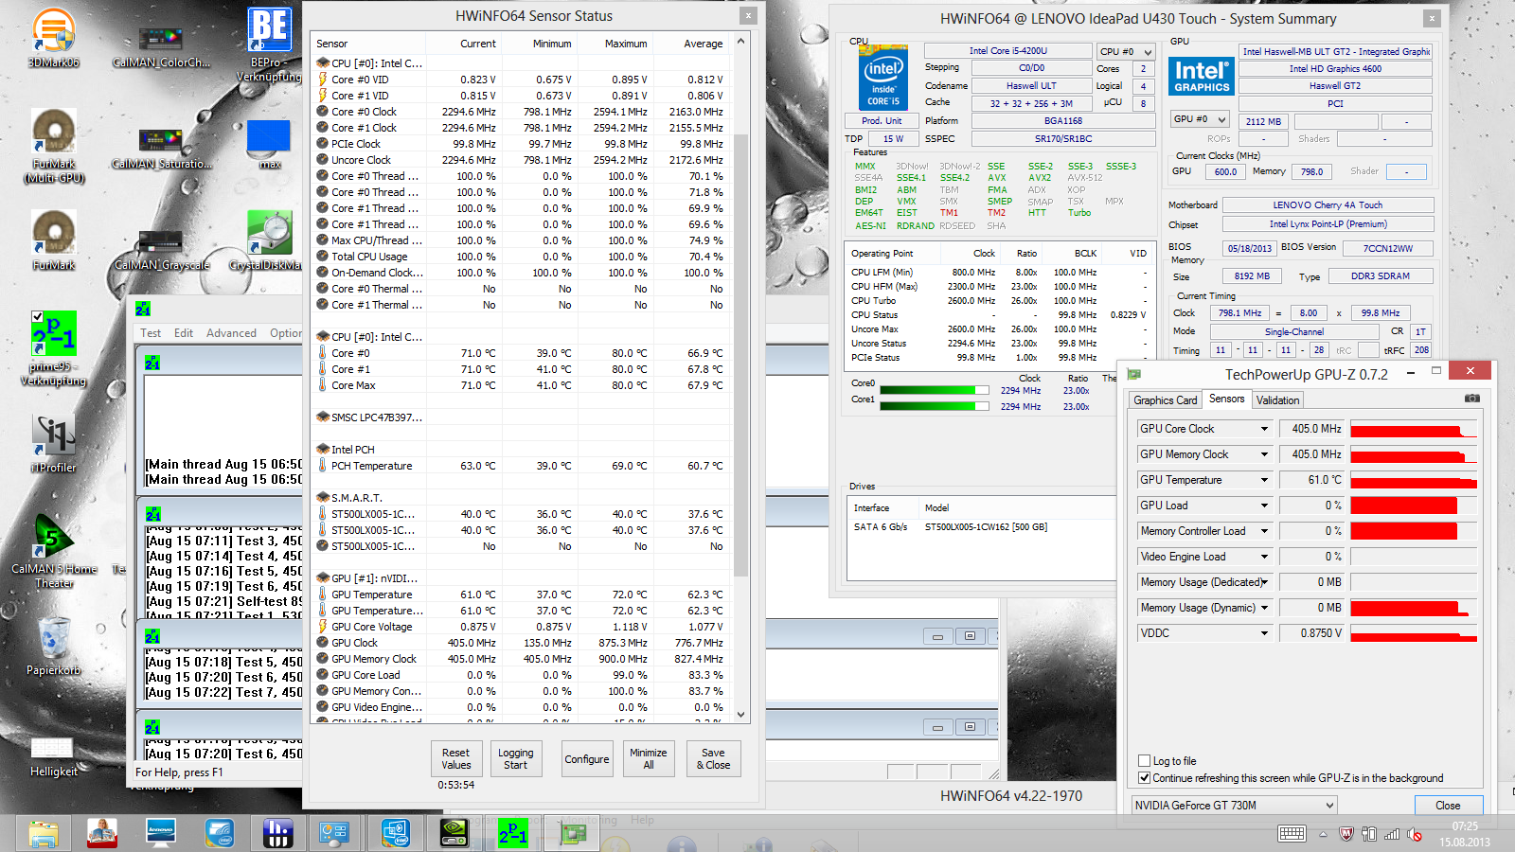The image size is (1515, 852).
Task: Open File Explorer from the taskbar
Action: coord(44,832)
